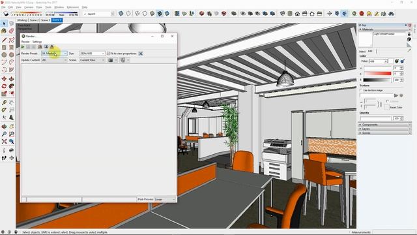Open the Update Content dropdown
417x235 pixels.
click(x=54, y=60)
